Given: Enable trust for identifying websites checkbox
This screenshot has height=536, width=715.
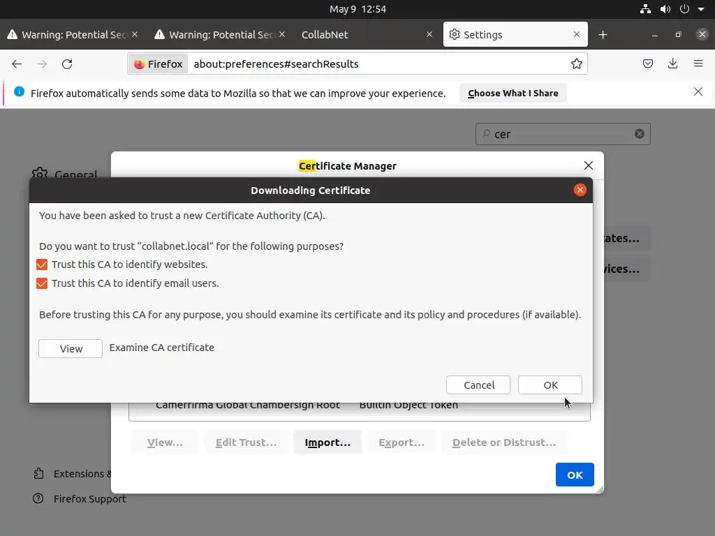Looking at the screenshot, I should coord(42,265).
